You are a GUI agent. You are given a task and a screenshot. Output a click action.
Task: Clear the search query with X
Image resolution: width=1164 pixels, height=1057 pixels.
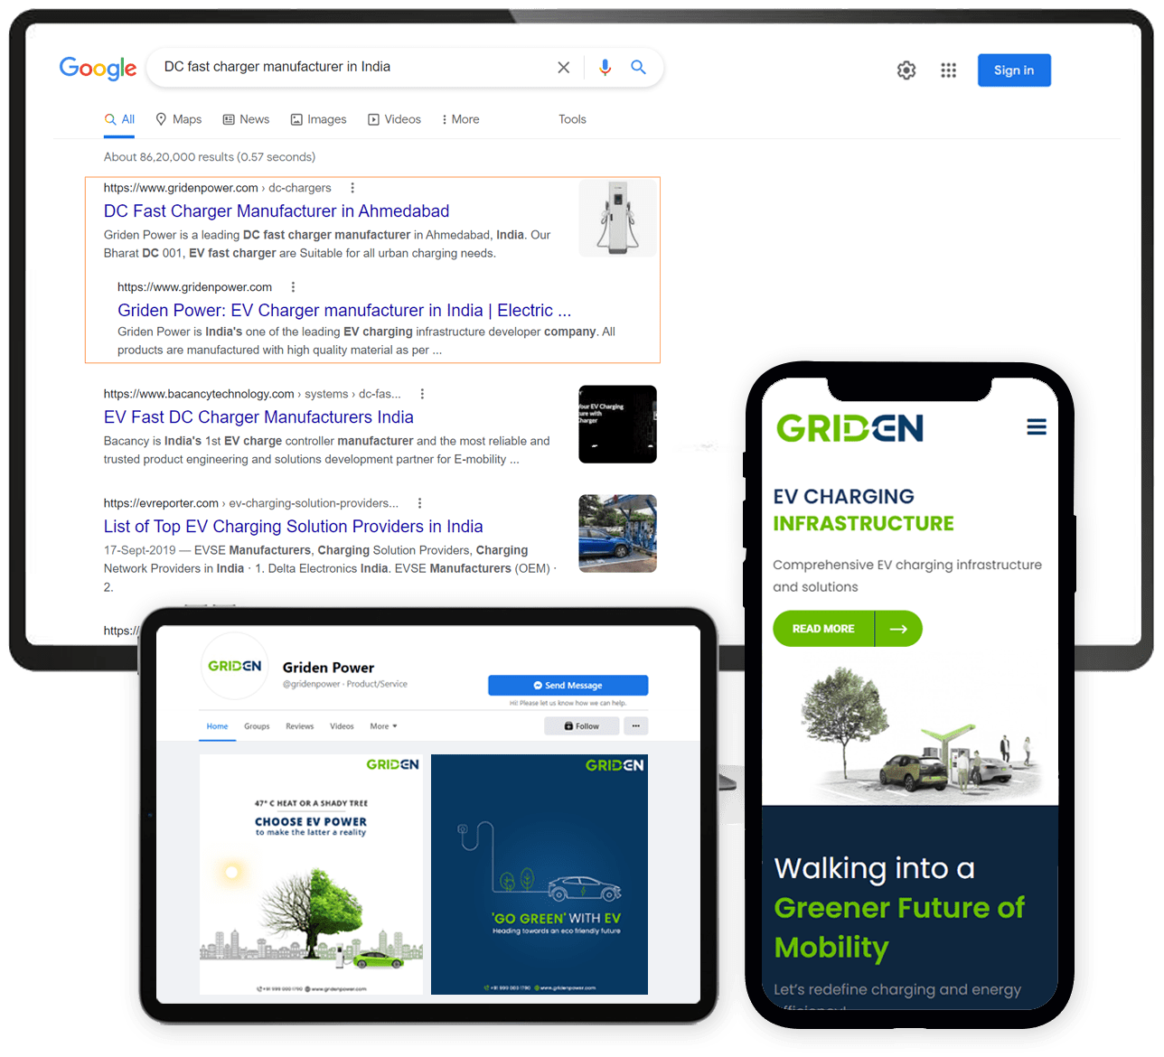(564, 67)
